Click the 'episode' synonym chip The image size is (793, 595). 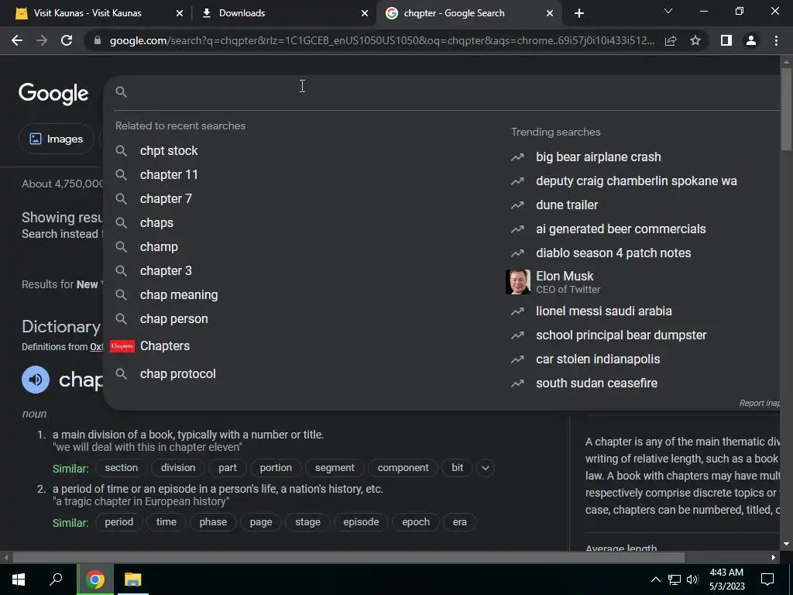click(x=361, y=522)
